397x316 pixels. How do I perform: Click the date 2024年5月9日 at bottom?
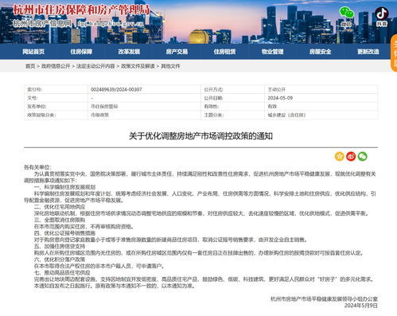(360, 306)
